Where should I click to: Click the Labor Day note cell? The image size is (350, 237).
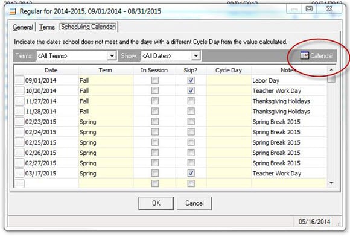pyautogui.click(x=288, y=80)
